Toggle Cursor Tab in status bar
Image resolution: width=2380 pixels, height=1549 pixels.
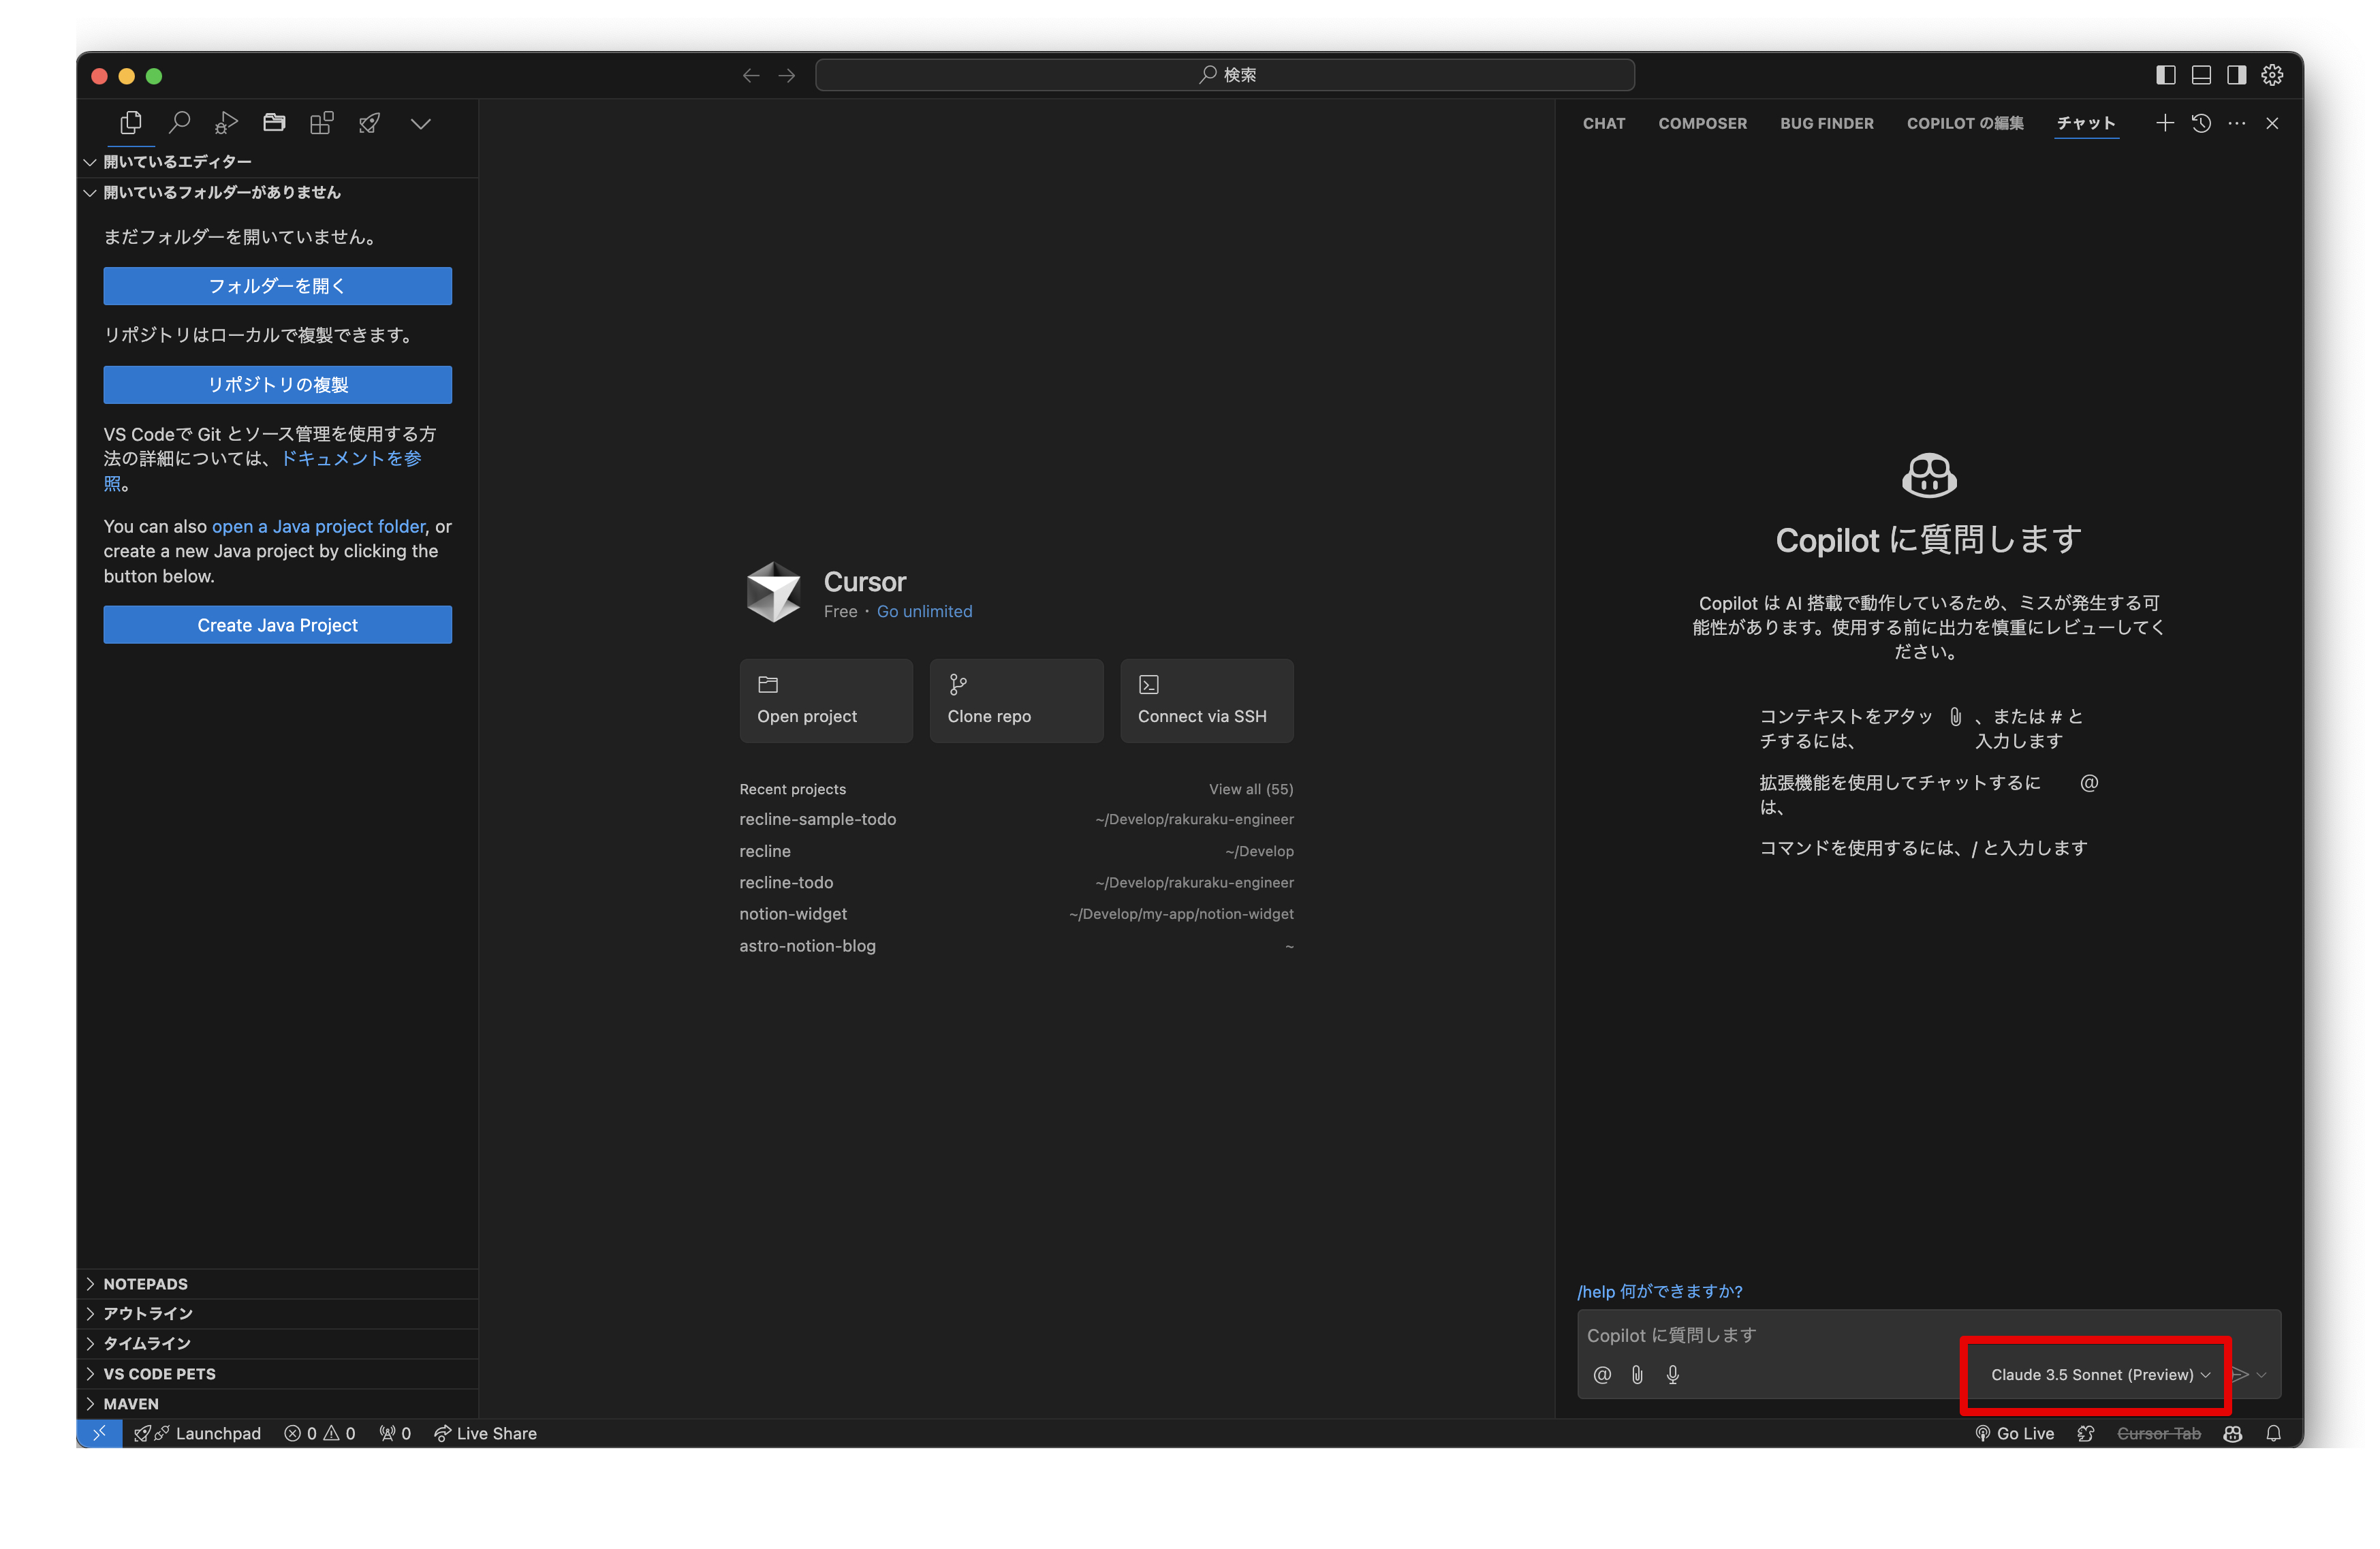click(2159, 1433)
